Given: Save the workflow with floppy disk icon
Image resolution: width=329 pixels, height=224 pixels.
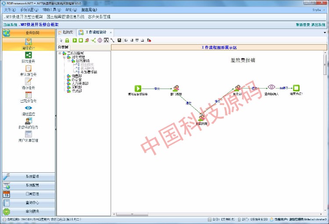Looking at the screenshot, I should (119, 40).
